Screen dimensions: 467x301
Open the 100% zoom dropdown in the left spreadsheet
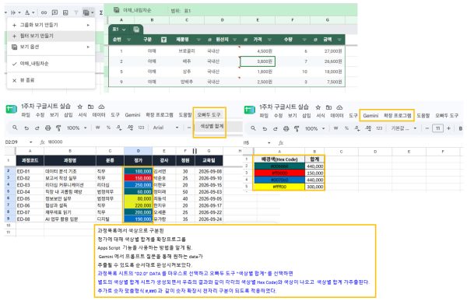coord(76,128)
